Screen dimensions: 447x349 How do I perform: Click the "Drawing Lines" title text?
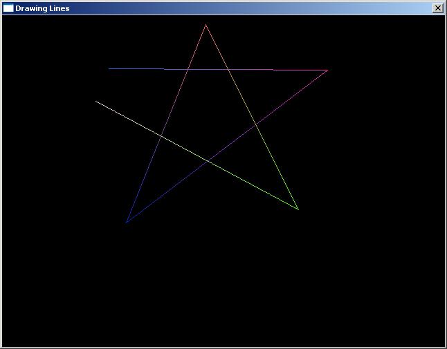[42, 8]
